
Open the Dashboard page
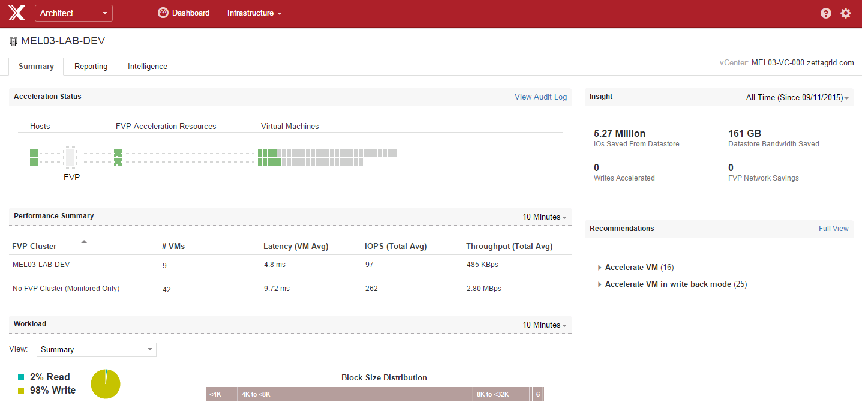click(x=184, y=13)
